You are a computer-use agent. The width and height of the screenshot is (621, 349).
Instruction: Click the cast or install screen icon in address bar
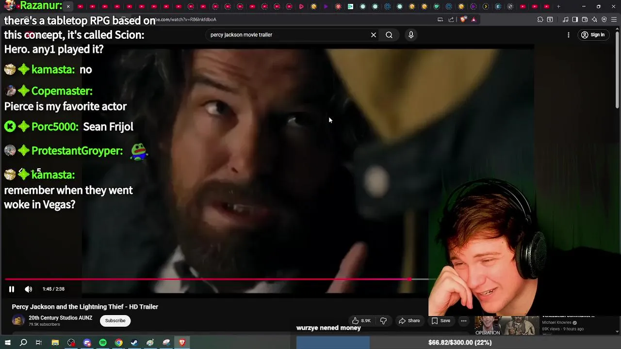pos(440,19)
